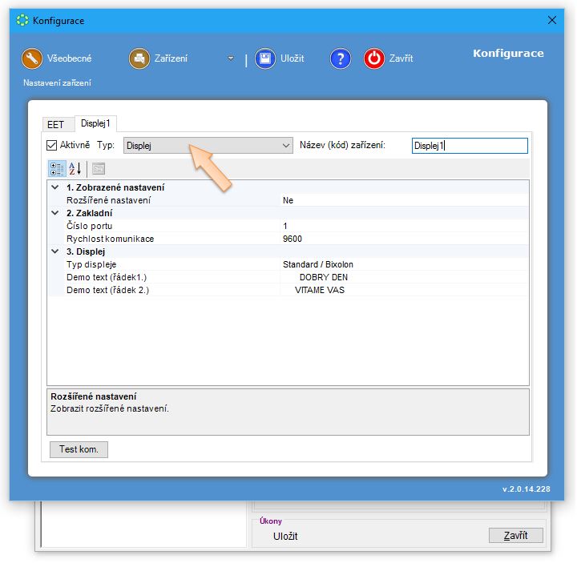The height and width of the screenshot is (567, 577).
Task: Click the Zavřít button in background window
Action: point(515,535)
